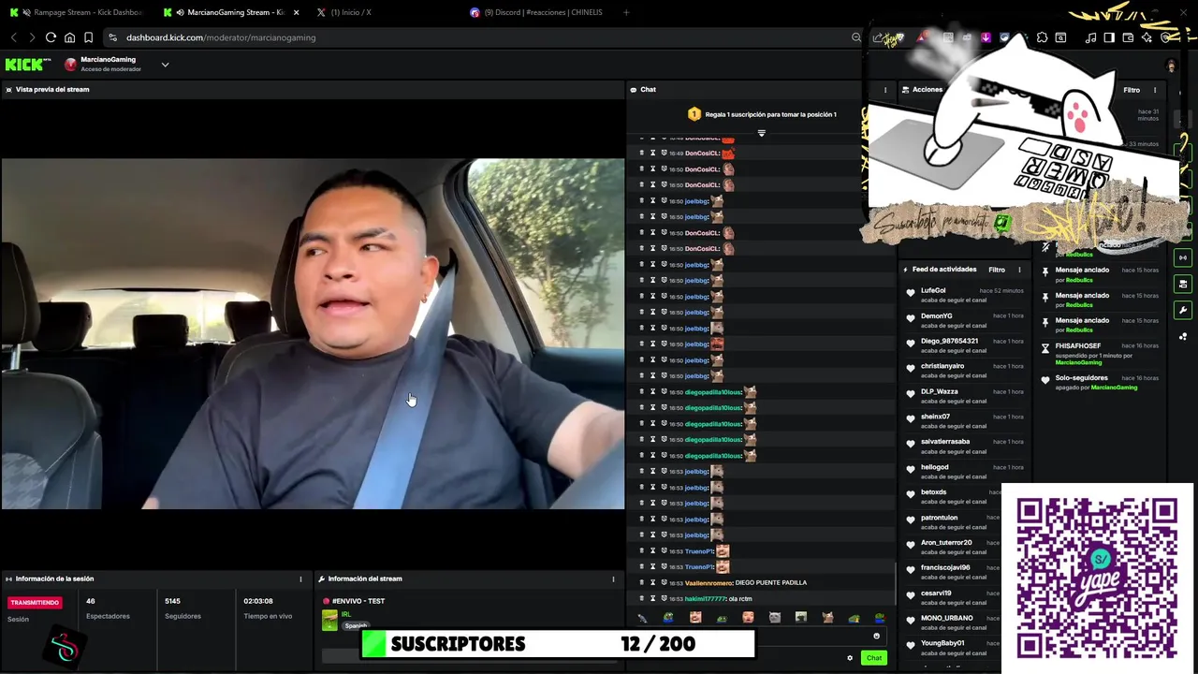Open the Chat panel options menu
This screenshot has height=674, width=1198.
point(885,90)
